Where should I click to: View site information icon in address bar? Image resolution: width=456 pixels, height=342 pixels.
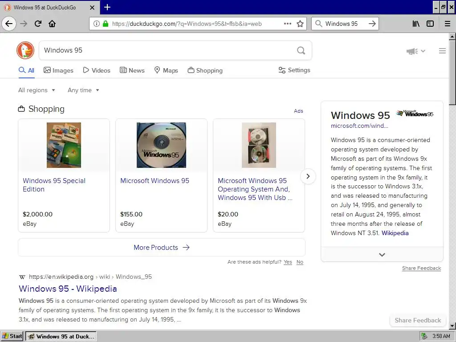point(97,24)
